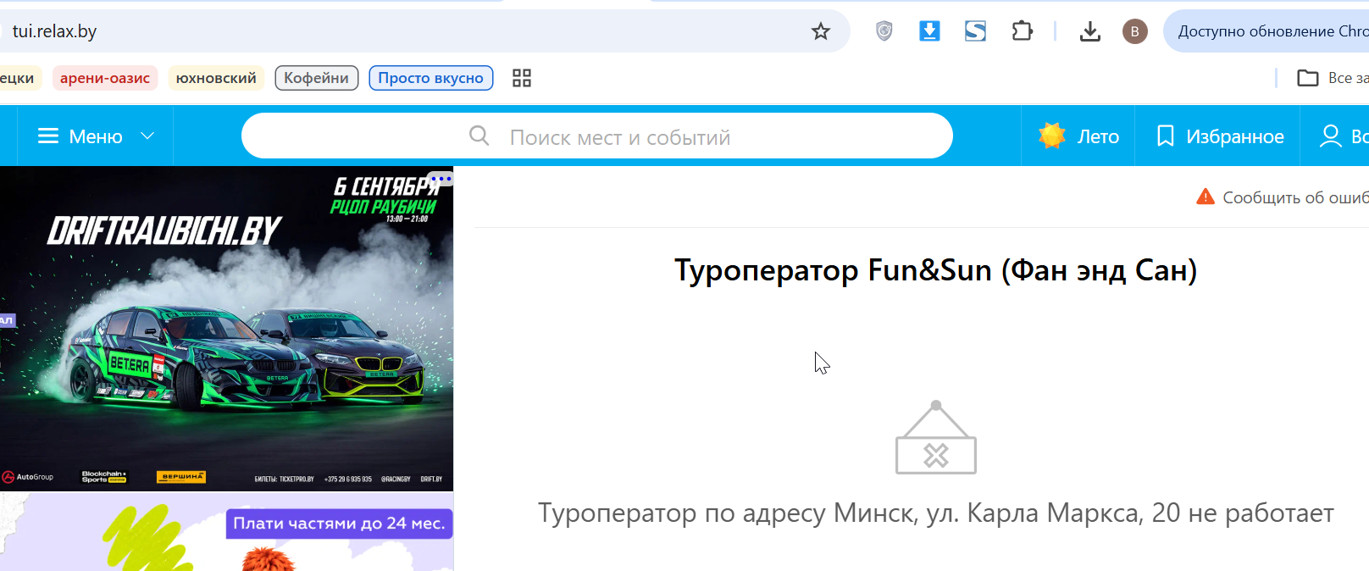The height and width of the screenshot is (571, 1369).
Task: Open the юхновский bookmark
Action: tap(216, 78)
